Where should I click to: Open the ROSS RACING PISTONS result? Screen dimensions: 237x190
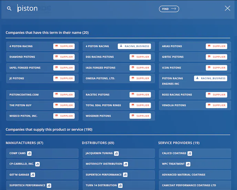177,95
